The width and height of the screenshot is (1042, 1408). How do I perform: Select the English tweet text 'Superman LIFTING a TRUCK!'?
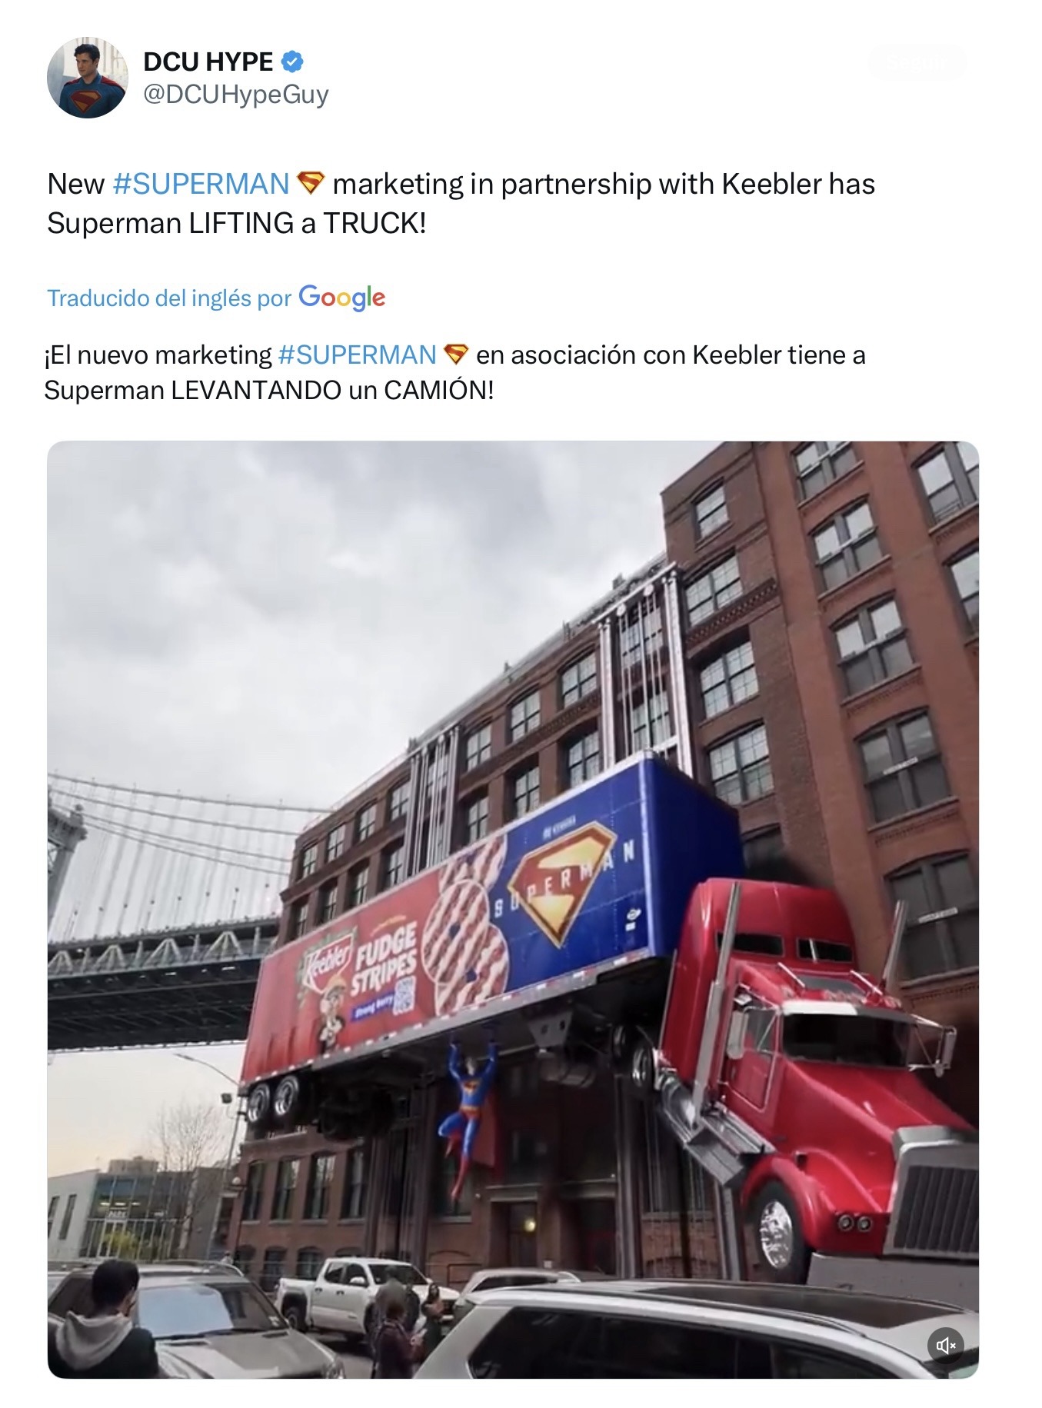pyautogui.click(x=236, y=223)
